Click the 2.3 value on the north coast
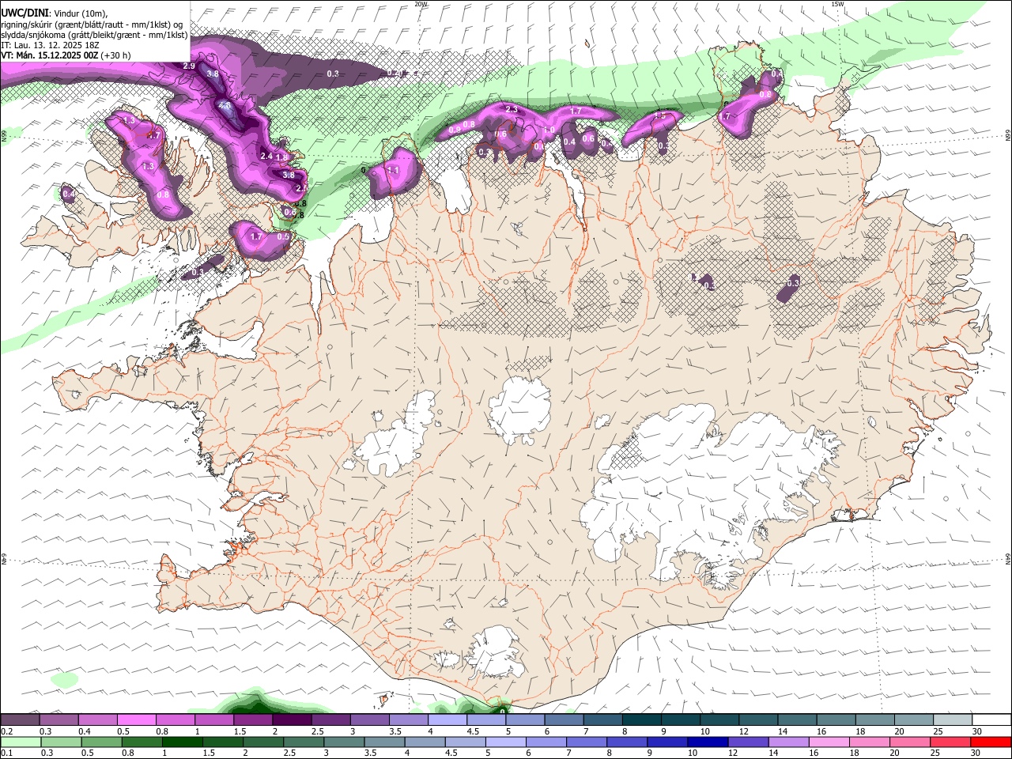 click(512, 109)
